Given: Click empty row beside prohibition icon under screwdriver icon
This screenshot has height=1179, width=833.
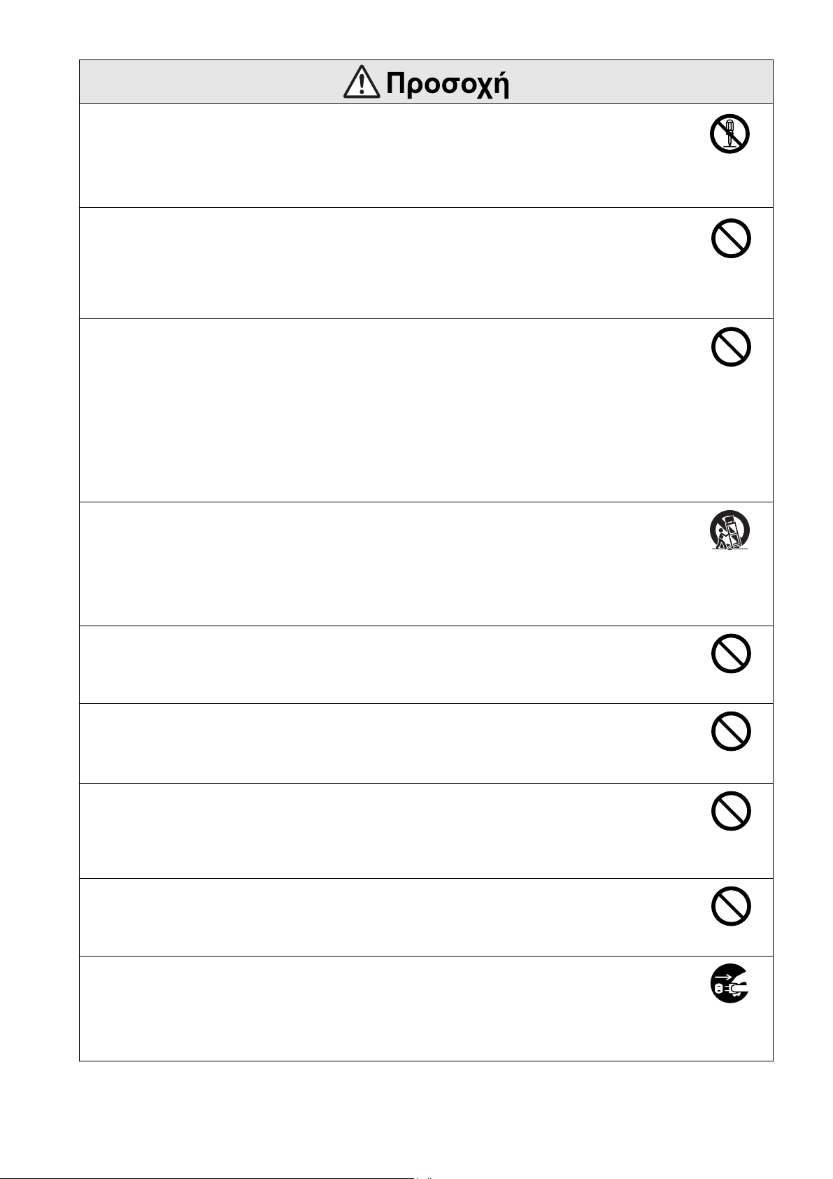Looking at the screenshot, I should pos(385,263).
